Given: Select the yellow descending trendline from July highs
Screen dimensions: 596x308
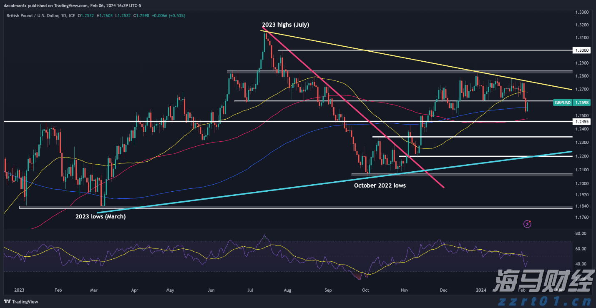Looking at the screenshot, I should (x=417, y=60).
